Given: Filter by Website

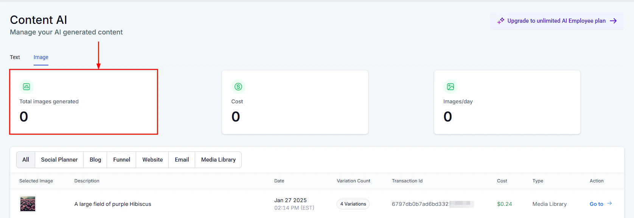Looking at the screenshot, I should [x=152, y=160].
